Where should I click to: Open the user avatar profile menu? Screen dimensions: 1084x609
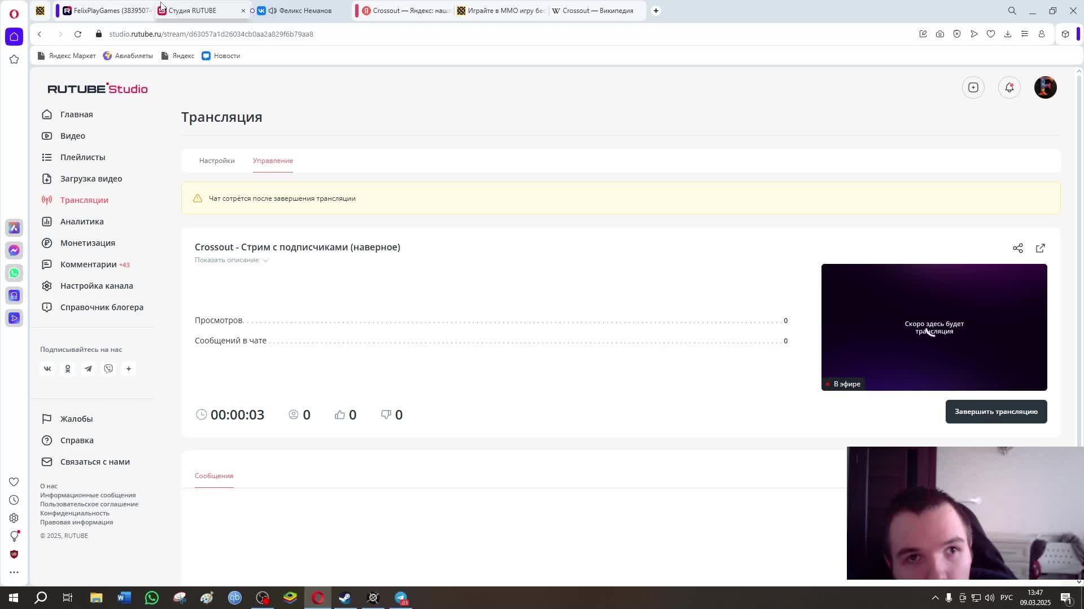1045,87
